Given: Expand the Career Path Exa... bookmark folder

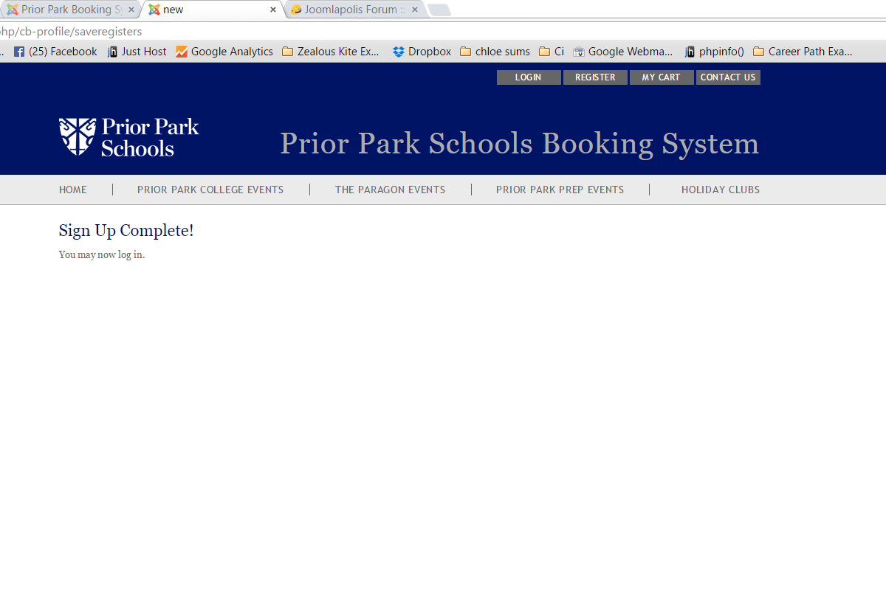Looking at the screenshot, I should click(x=803, y=52).
